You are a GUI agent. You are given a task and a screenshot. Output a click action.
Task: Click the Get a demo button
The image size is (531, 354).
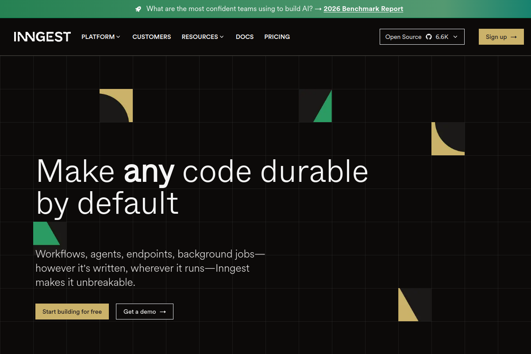(145, 312)
